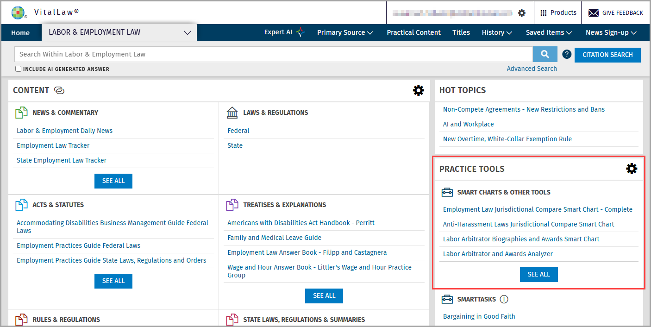The image size is (651, 327).
Task: Click See All under Smart Charts
Action: point(539,275)
